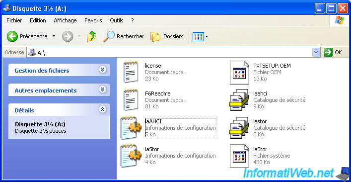This screenshot has height=182, width=351.
Task: Click the address bar field showing A:\
Action: pyautogui.click(x=173, y=52)
